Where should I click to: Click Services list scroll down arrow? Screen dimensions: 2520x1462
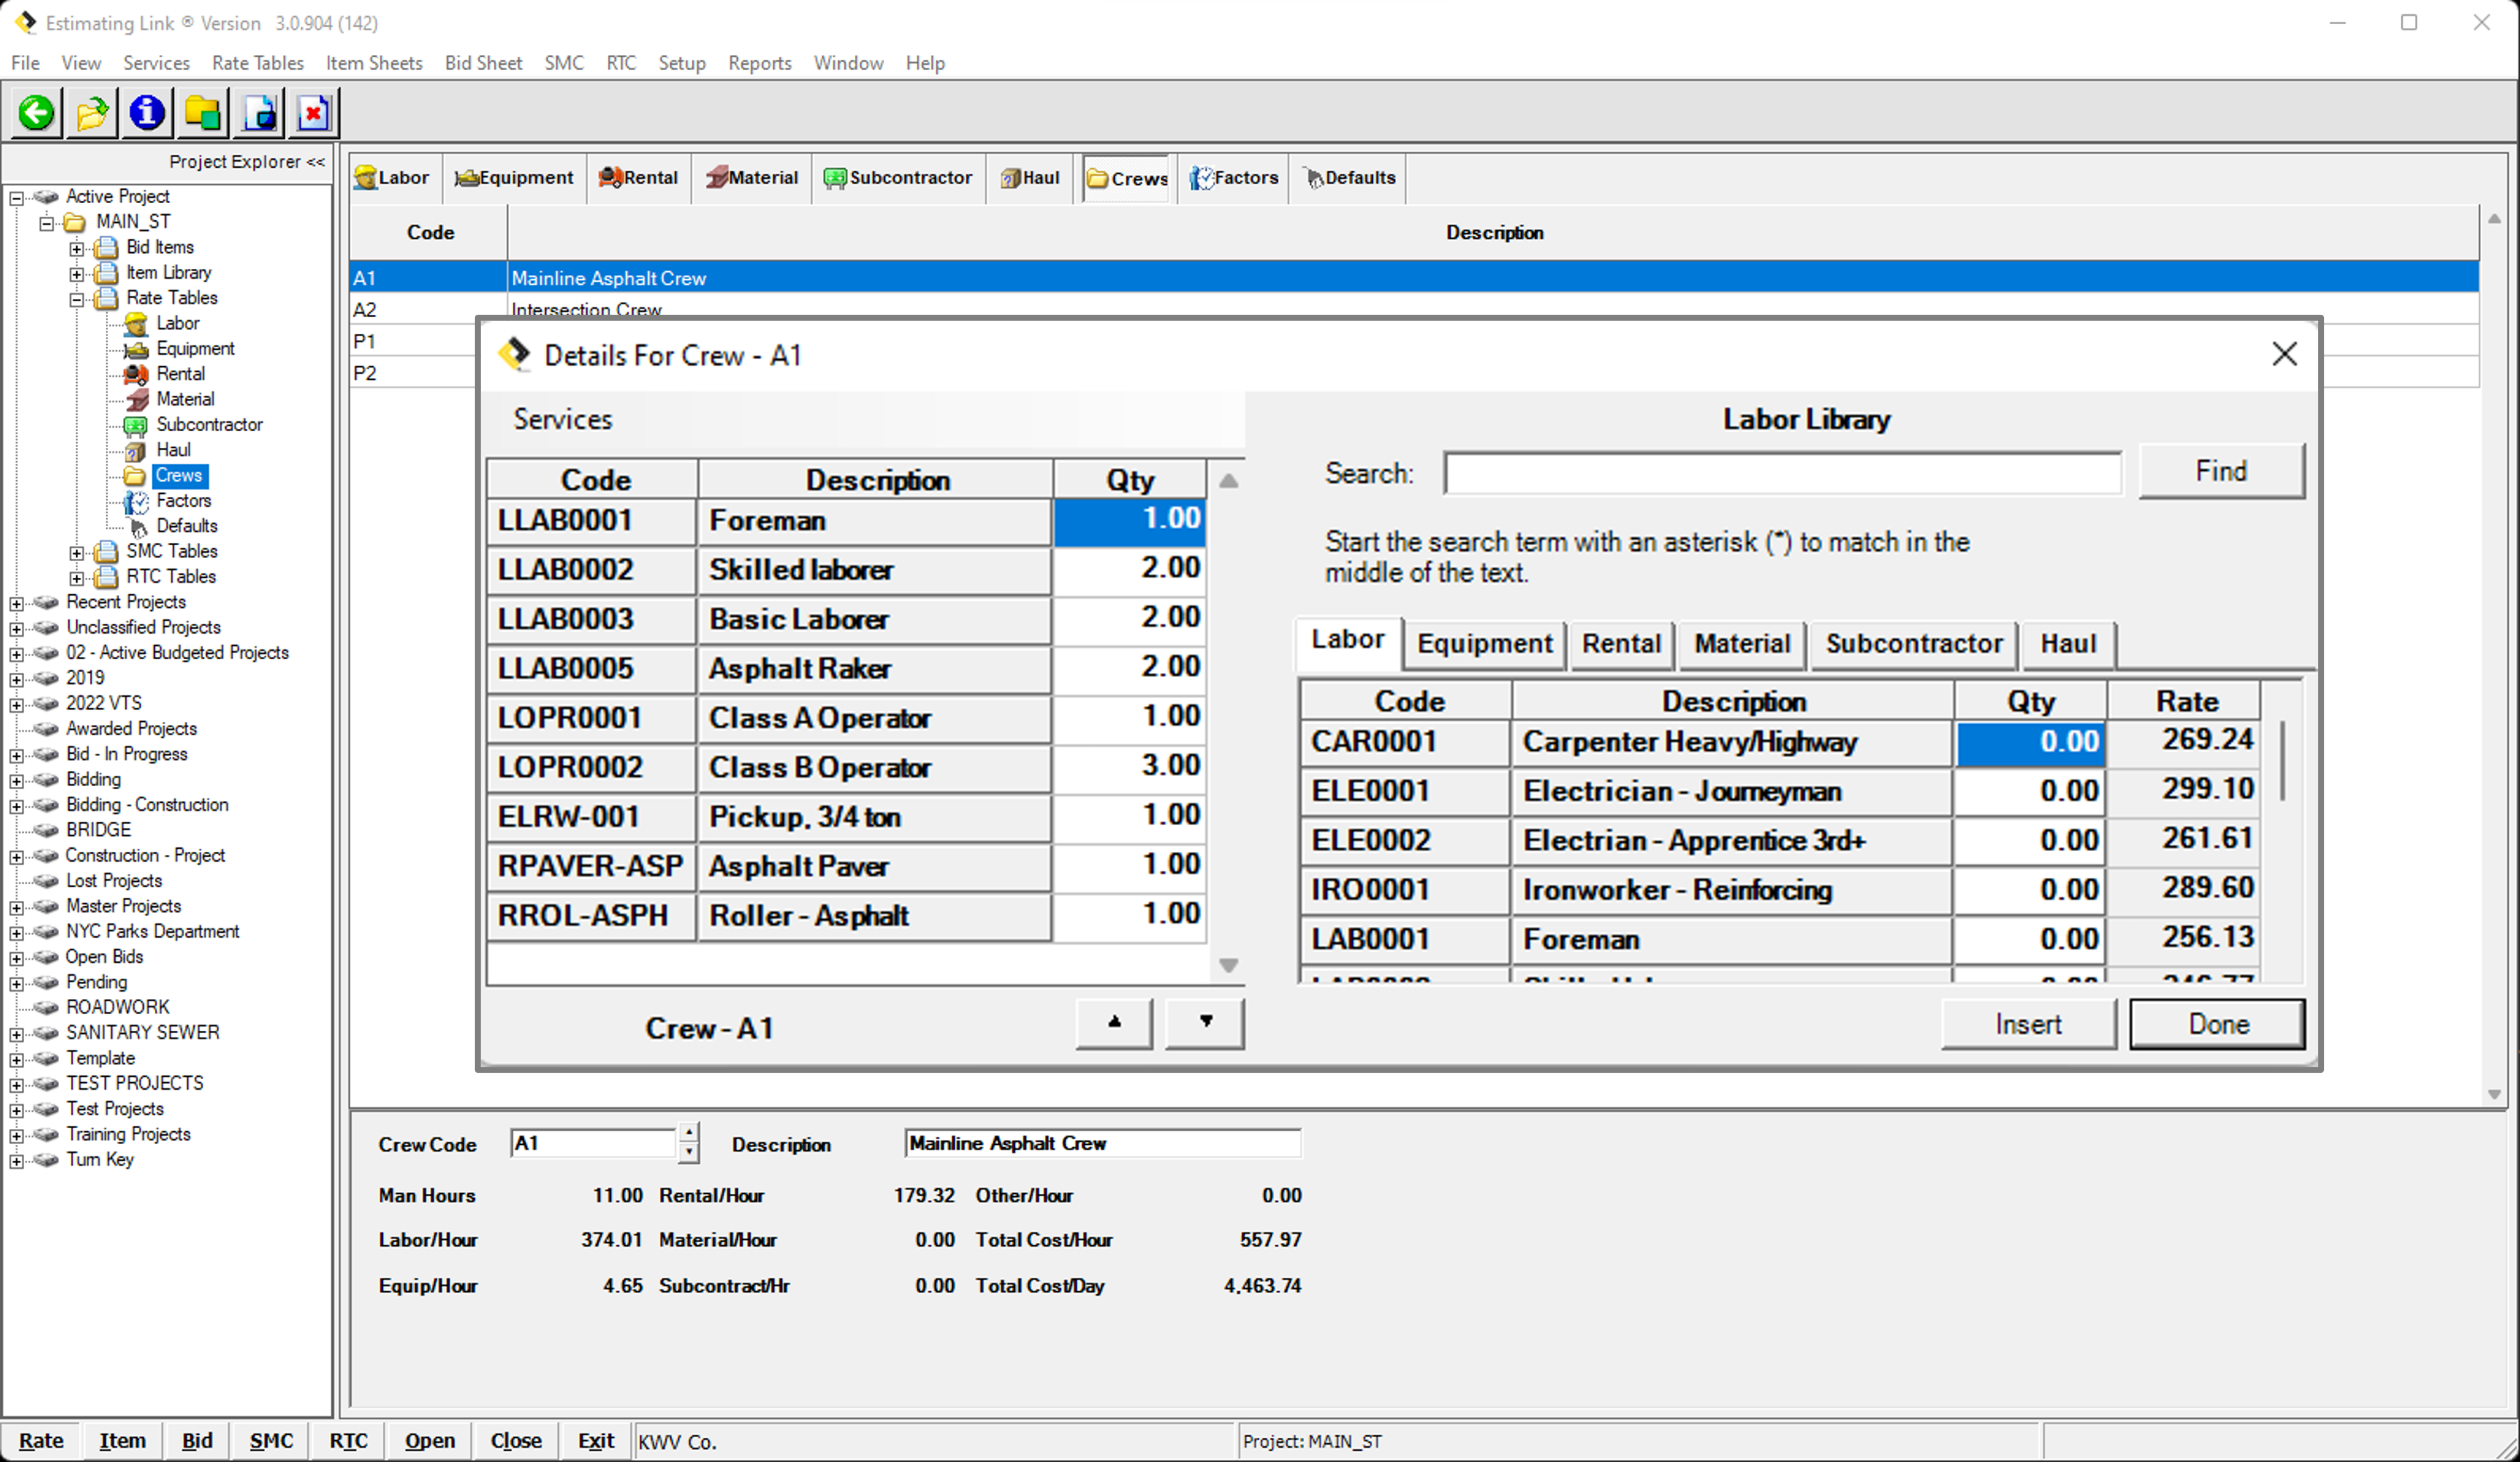pos(1229,965)
